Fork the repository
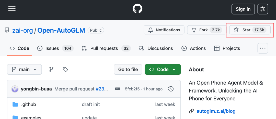 207,30
